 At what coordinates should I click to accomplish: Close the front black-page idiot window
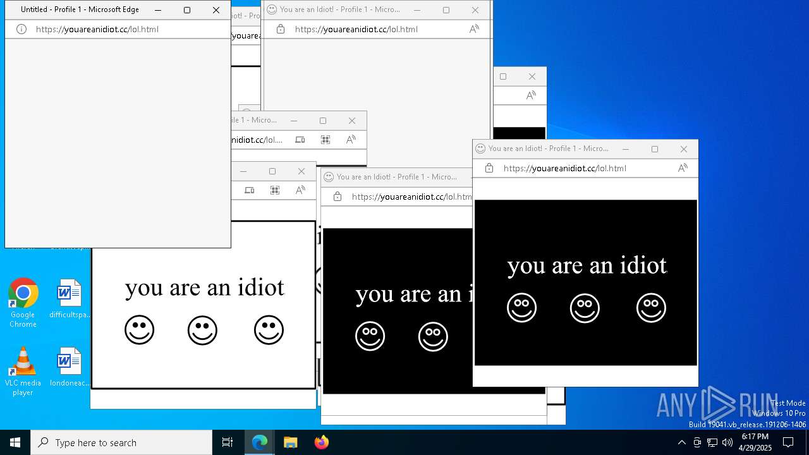(x=684, y=149)
